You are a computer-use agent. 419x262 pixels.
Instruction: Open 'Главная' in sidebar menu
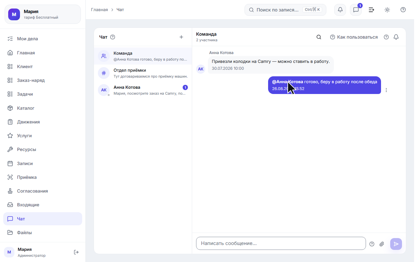(43, 53)
